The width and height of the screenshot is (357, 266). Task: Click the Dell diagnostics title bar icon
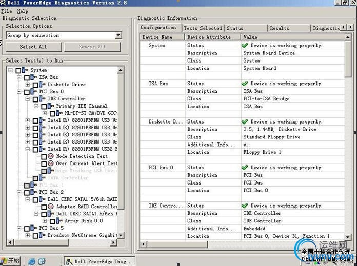pos(3,3)
